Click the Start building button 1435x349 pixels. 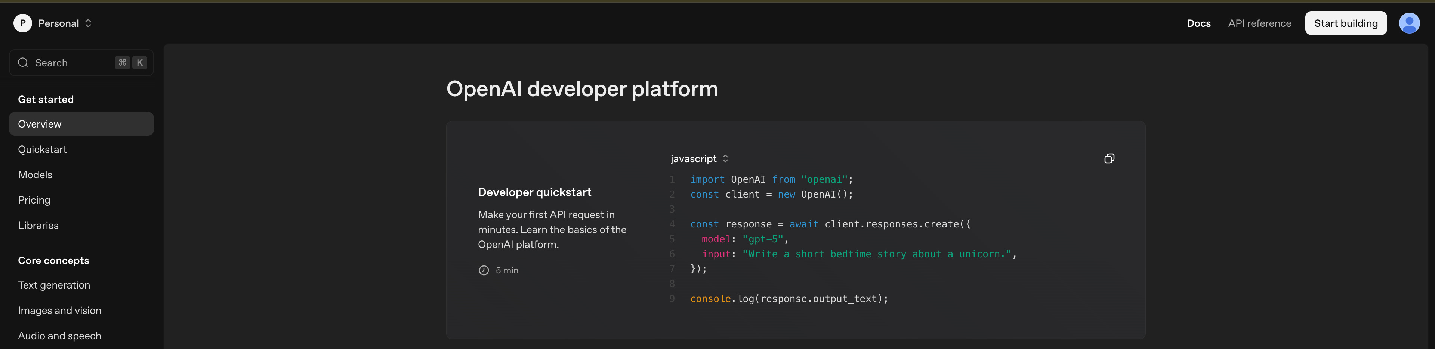pos(1346,23)
